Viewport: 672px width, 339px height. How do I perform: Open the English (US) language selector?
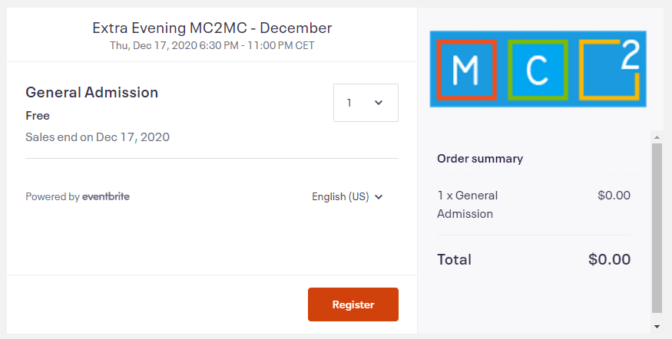[x=347, y=196]
